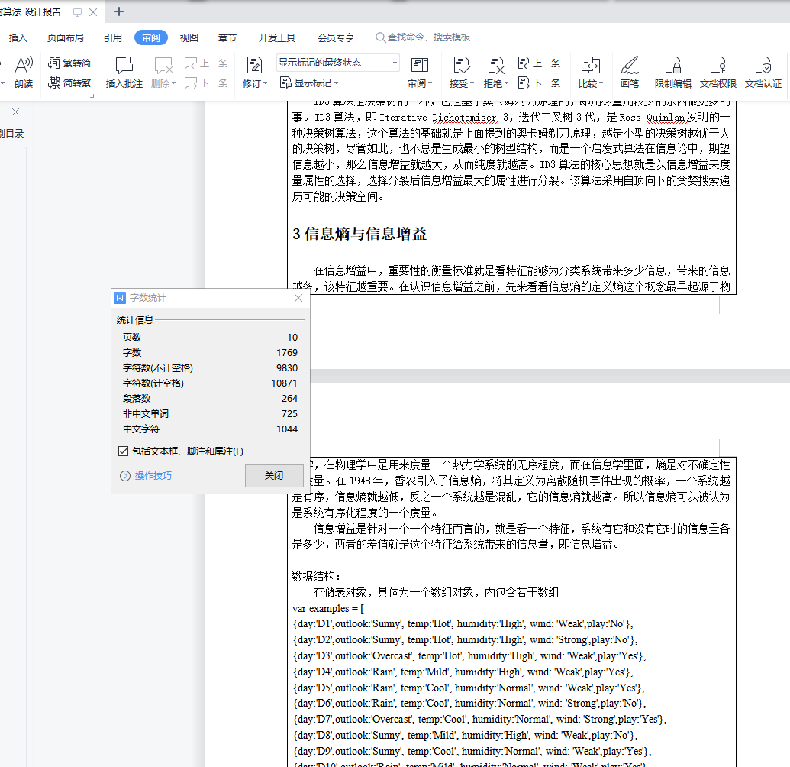The image size is (790, 767).
Task: Convert text with 繁转简
Action: (x=69, y=63)
